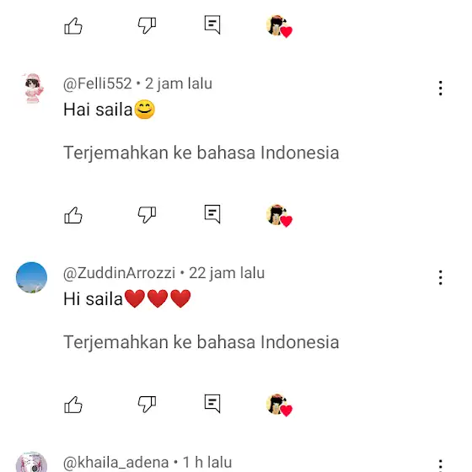Open @Felli552 profile avatar

tap(33, 88)
